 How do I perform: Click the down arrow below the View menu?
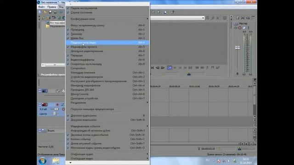[x=70, y=163]
